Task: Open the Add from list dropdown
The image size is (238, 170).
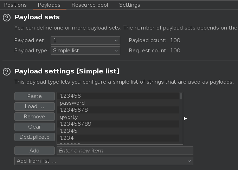Action: (x=104, y=161)
